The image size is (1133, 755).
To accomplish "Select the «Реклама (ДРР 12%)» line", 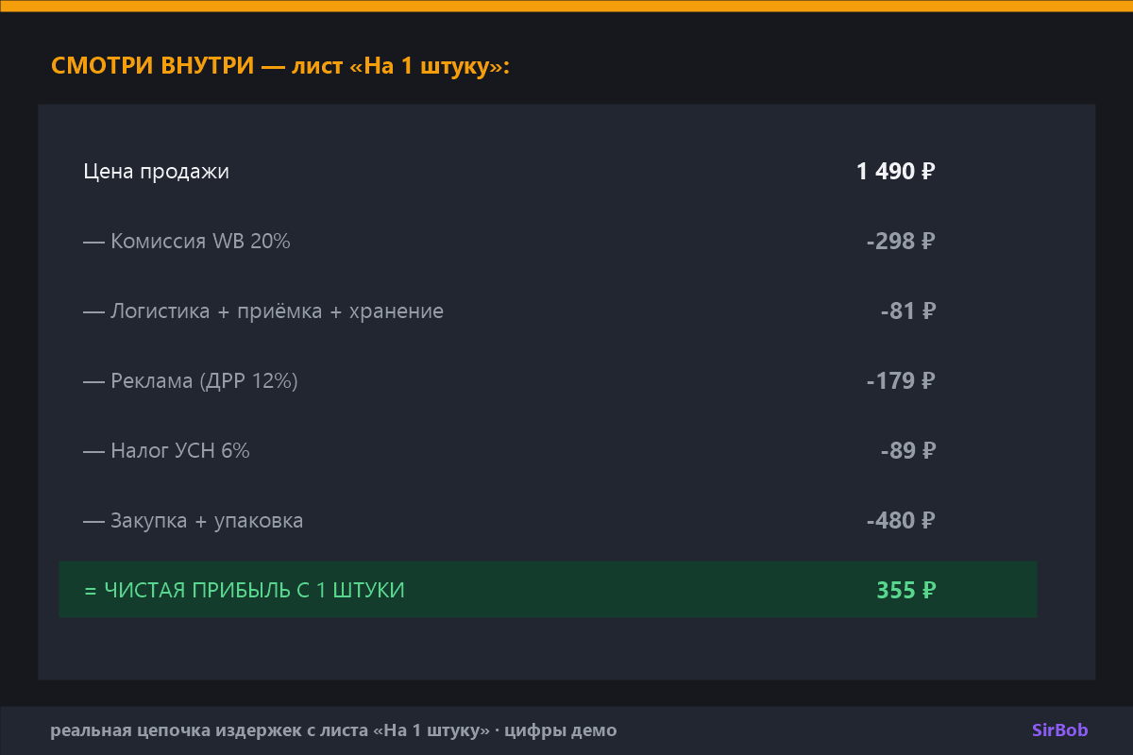I will point(191,381).
